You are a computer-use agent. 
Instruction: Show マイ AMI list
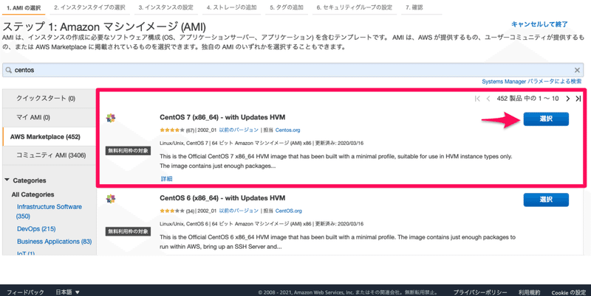pyautogui.click(x=49, y=118)
